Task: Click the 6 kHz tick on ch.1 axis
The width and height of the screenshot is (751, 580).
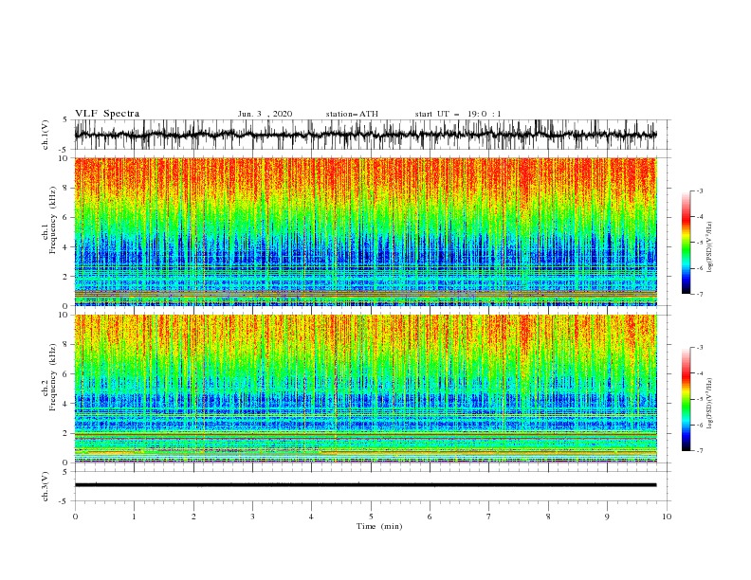Action: click(65, 218)
